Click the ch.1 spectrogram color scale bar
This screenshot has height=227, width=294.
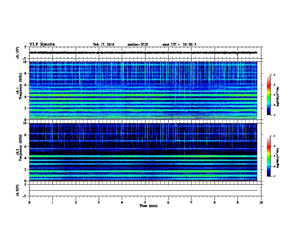pos(269,95)
